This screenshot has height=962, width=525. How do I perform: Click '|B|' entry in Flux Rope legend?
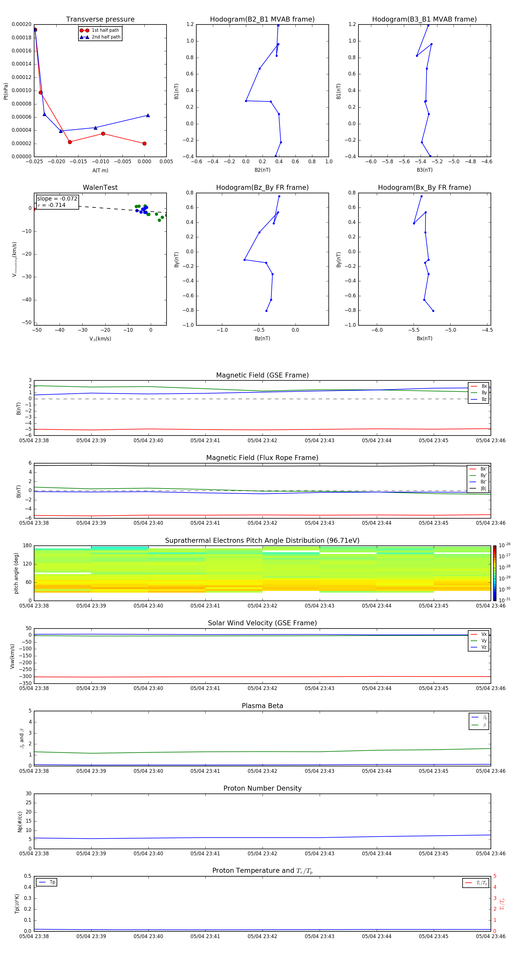click(478, 489)
